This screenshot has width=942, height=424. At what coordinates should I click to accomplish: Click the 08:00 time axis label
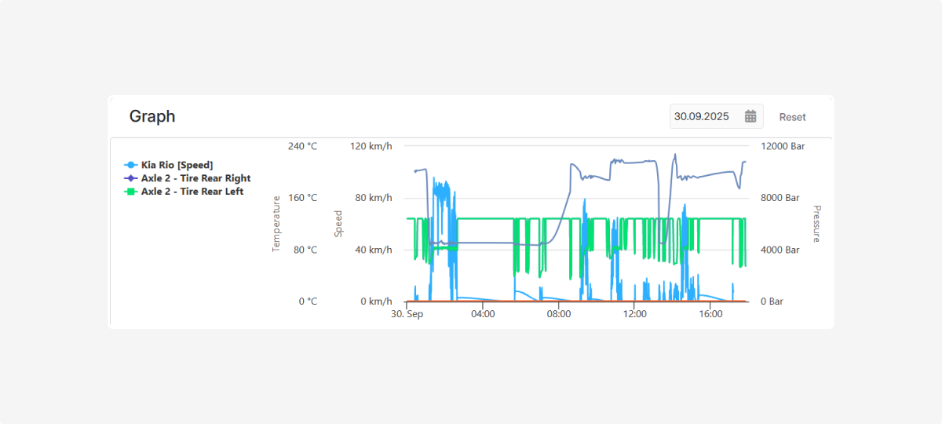558,314
